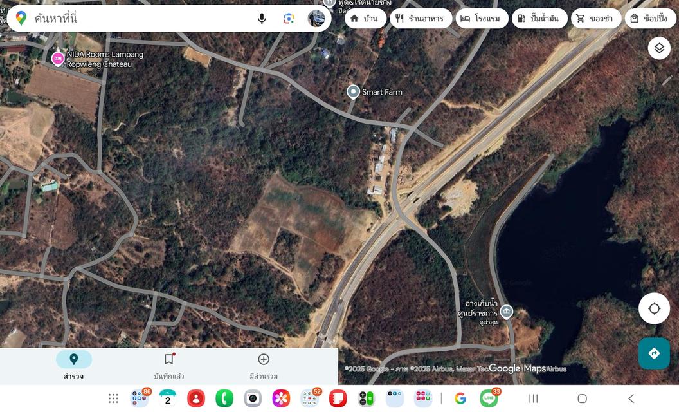Tap the home navigation button
Viewport: 679px width, 412px height.
coord(583,398)
